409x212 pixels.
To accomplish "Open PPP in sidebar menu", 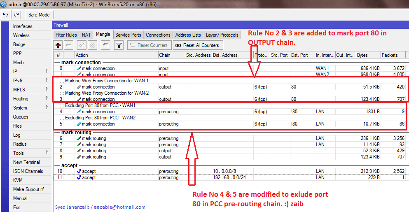I will click(x=17, y=54).
